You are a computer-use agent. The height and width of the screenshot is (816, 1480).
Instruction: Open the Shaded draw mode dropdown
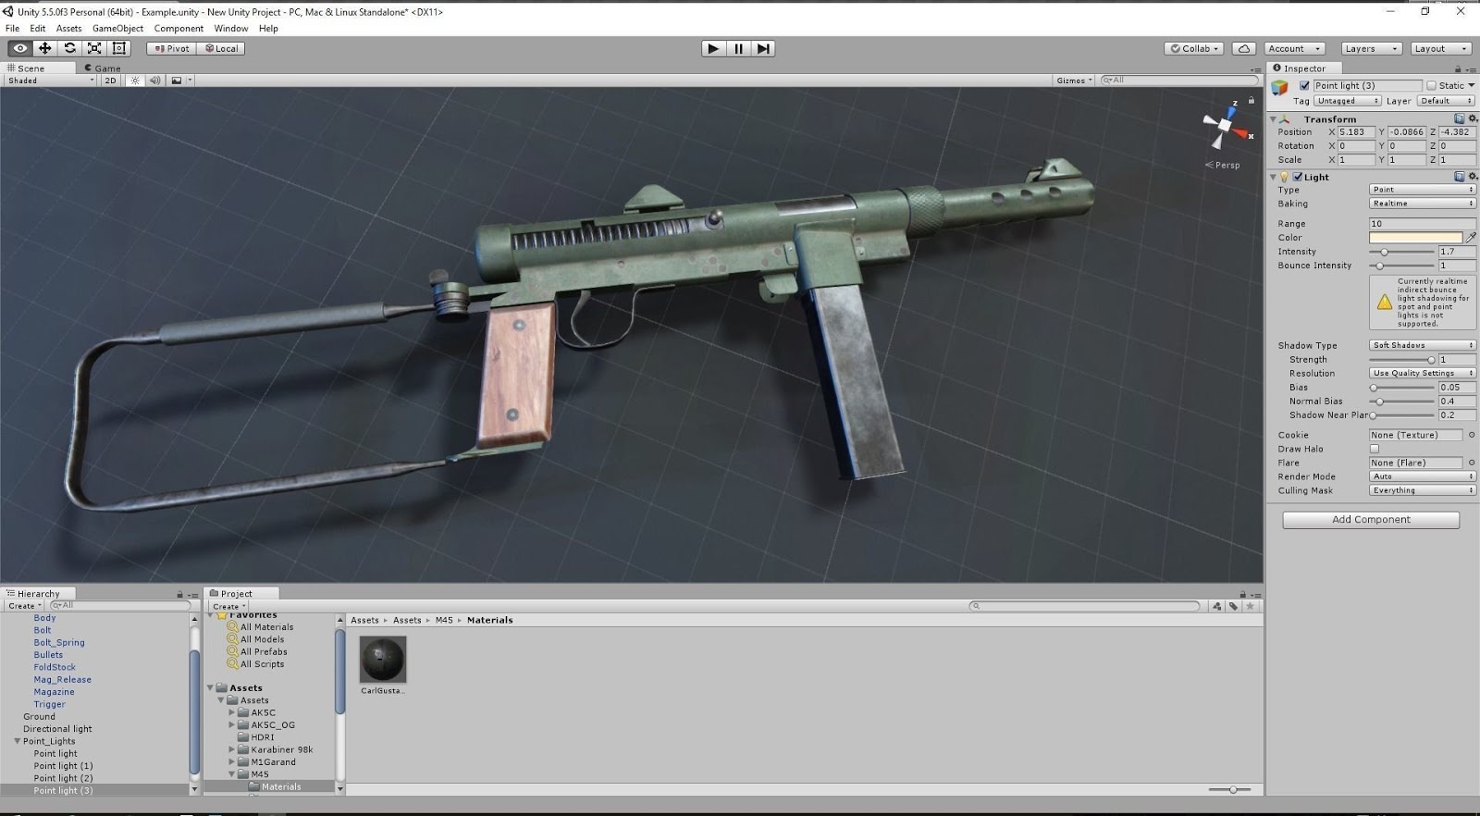pos(50,80)
